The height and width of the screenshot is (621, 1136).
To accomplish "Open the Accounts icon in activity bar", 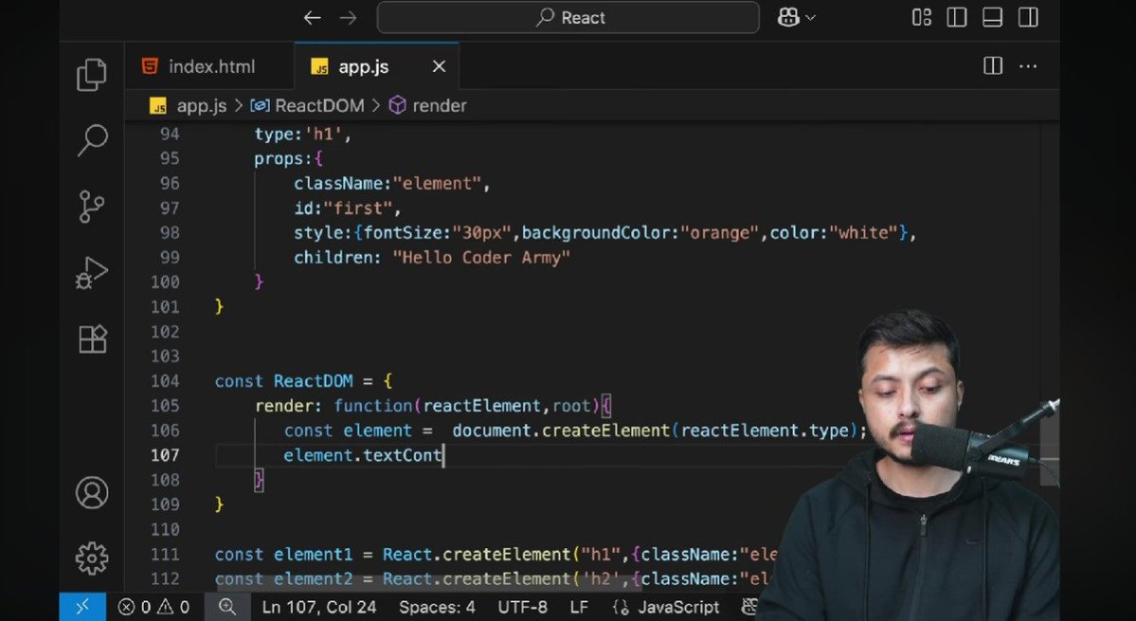I will tap(91, 492).
